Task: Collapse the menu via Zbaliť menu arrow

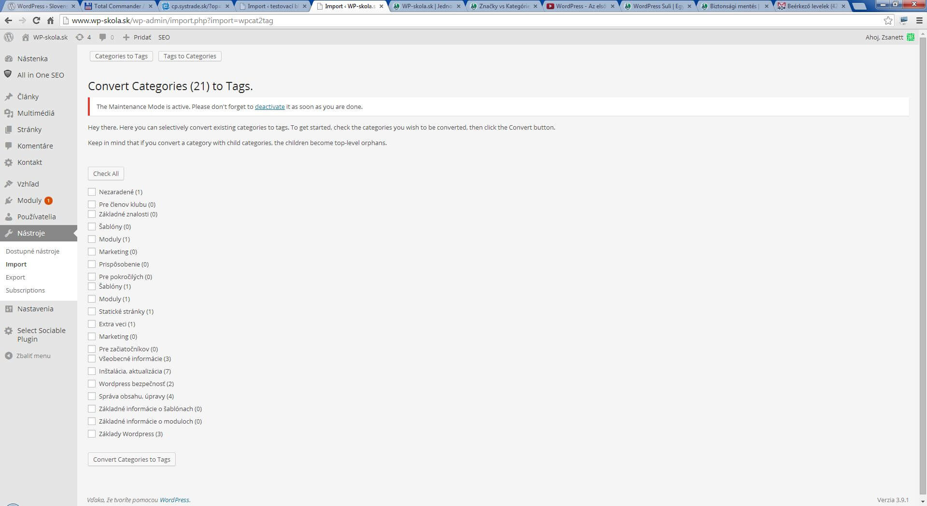Action: coord(8,356)
